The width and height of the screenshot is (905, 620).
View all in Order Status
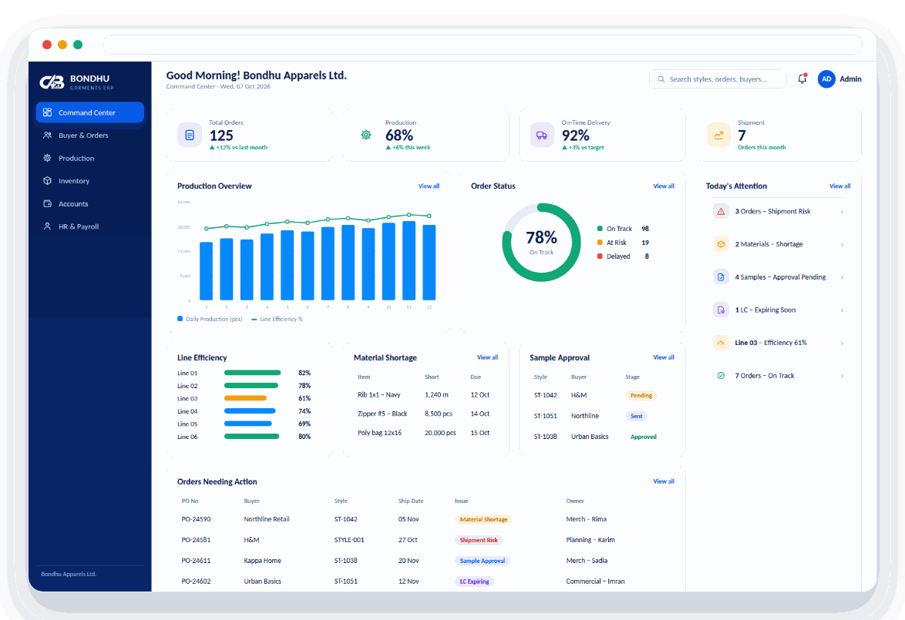coord(664,186)
